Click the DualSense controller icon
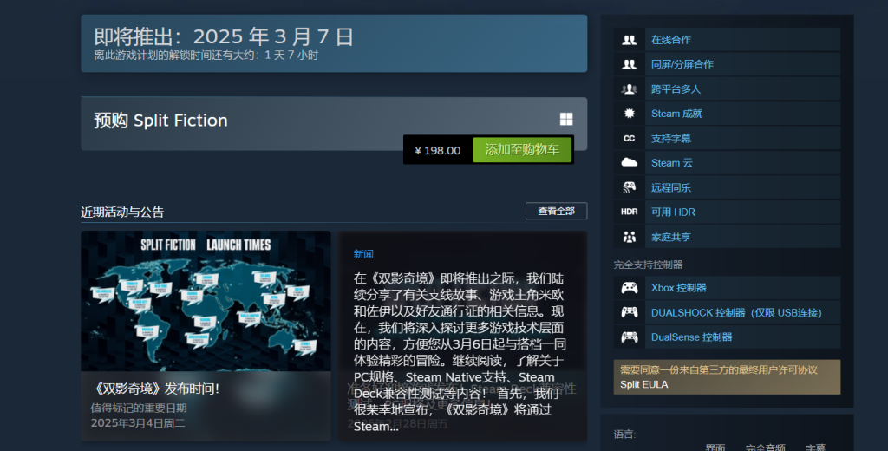 630,337
